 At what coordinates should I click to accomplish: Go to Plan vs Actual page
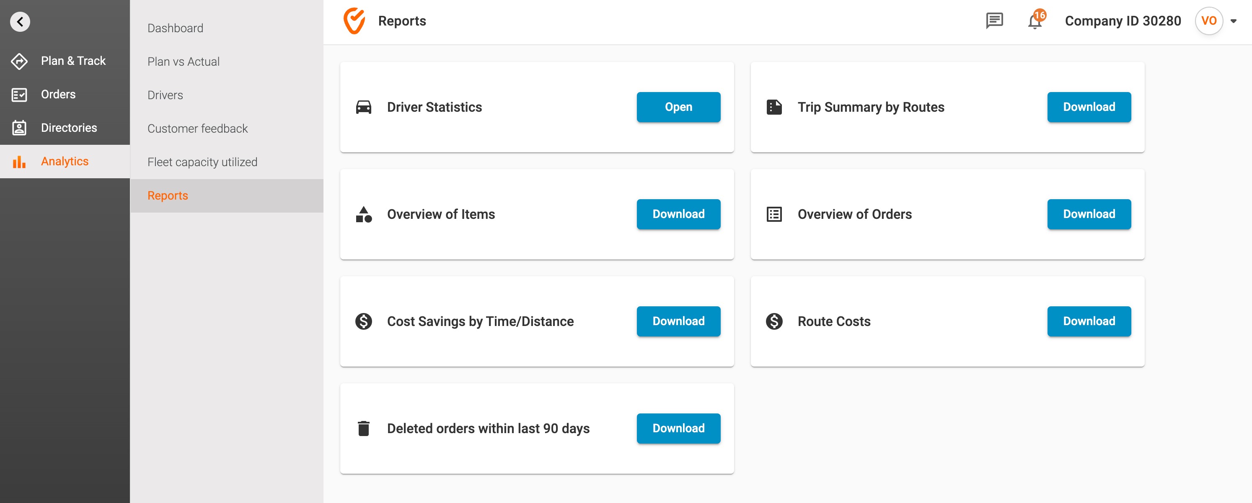(x=183, y=62)
